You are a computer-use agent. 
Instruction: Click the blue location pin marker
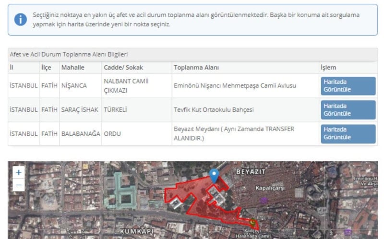(x=215, y=176)
